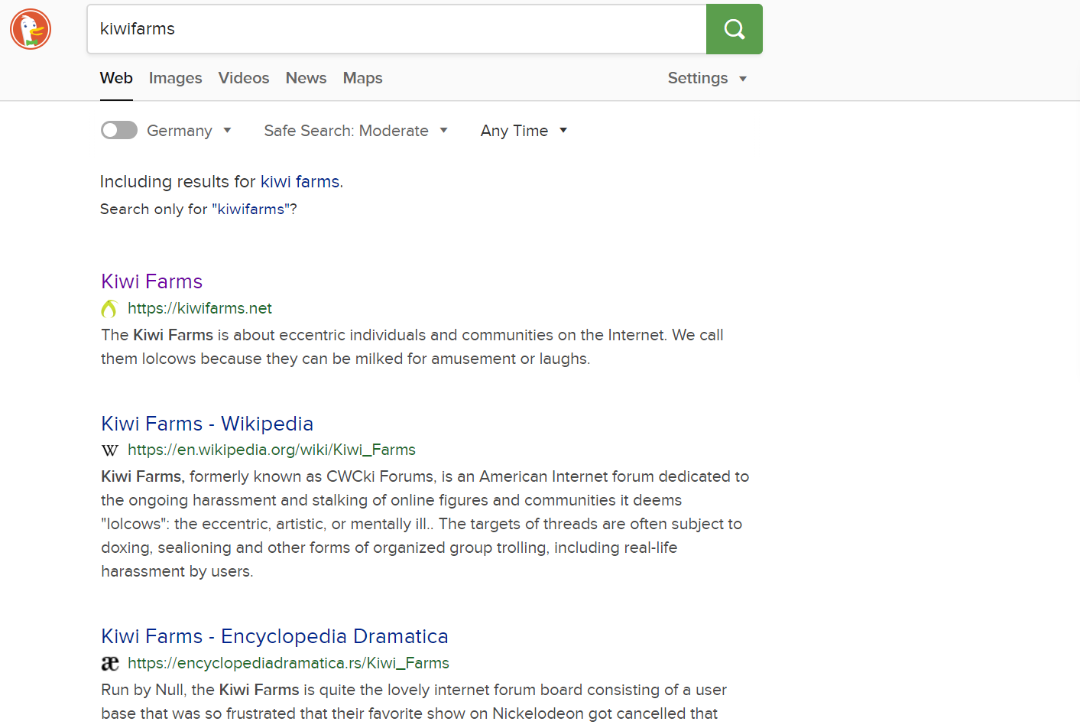Viewport: 1080px width, 728px height.
Task: Switch to the Videos tab
Action: pyautogui.click(x=244, y=78)
